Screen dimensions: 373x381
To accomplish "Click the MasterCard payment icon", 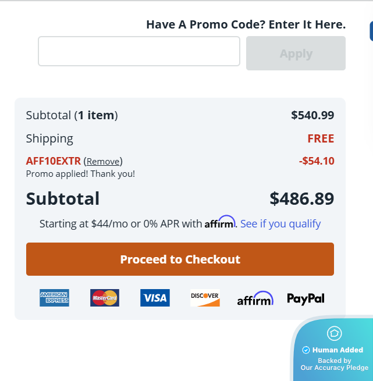I will coord(105,298).
